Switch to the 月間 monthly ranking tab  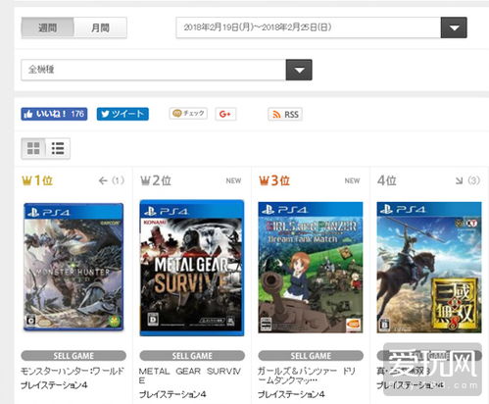tap(100, 27)
